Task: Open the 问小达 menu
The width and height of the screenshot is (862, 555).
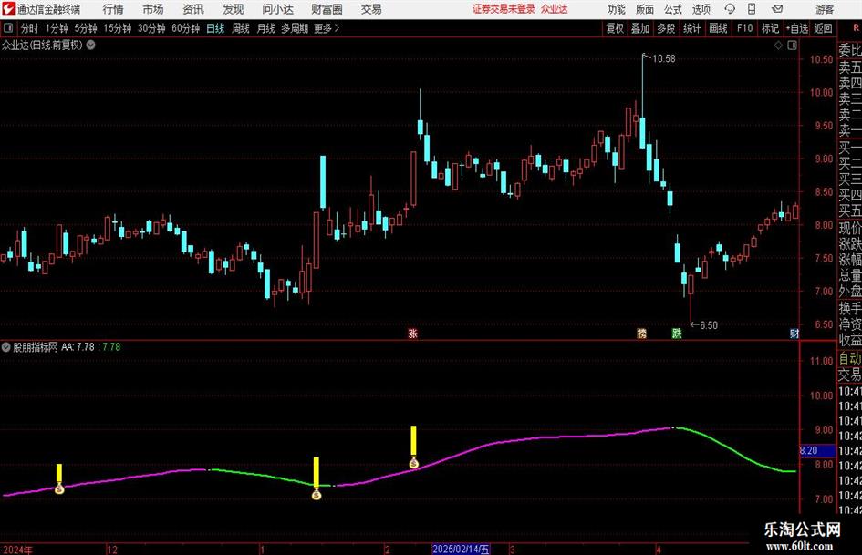Action: [x=277, y=9]
